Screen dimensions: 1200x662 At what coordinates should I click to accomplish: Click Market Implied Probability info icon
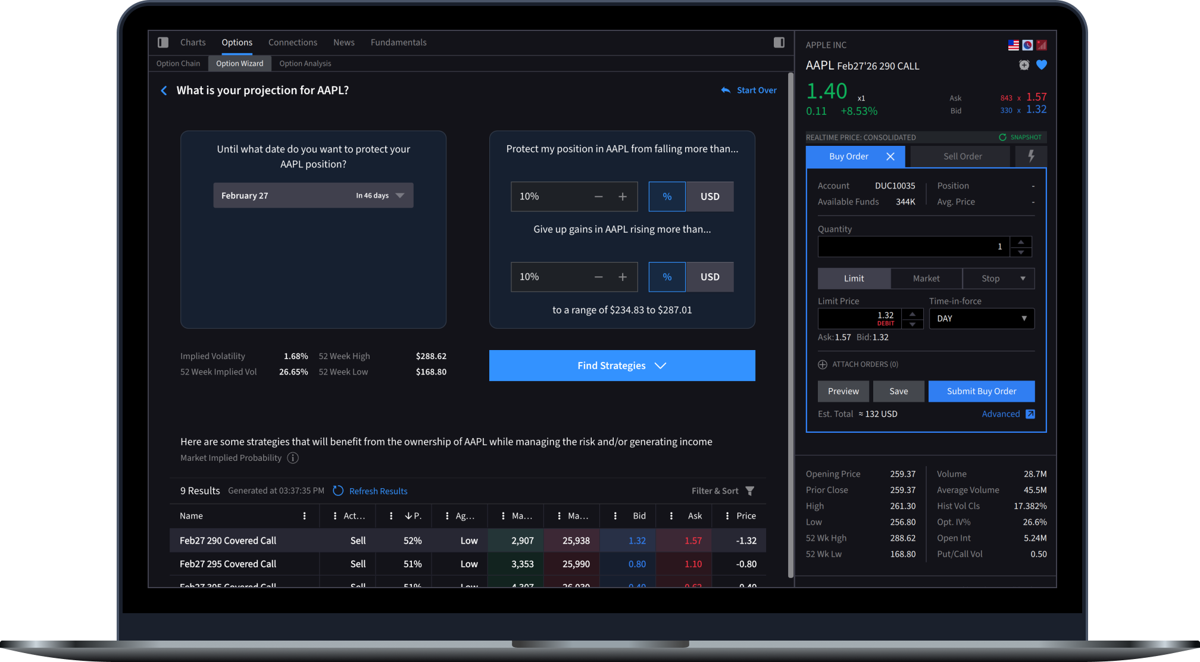(x=293, y=458)
